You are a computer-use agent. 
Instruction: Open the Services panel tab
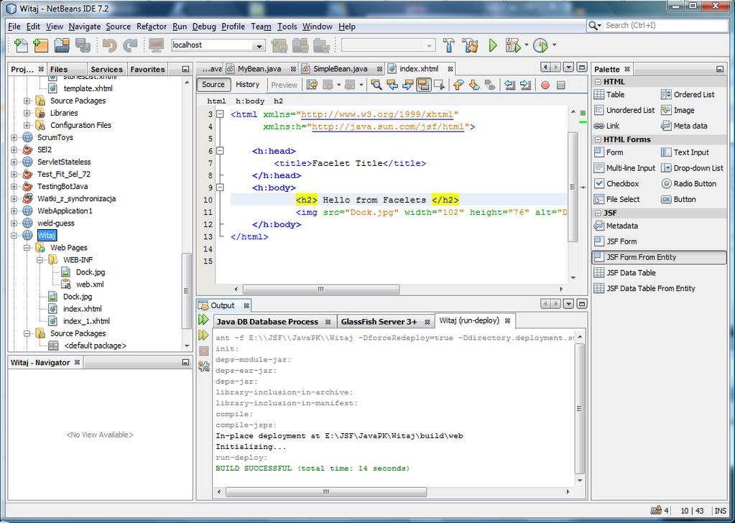coord(107,70)
